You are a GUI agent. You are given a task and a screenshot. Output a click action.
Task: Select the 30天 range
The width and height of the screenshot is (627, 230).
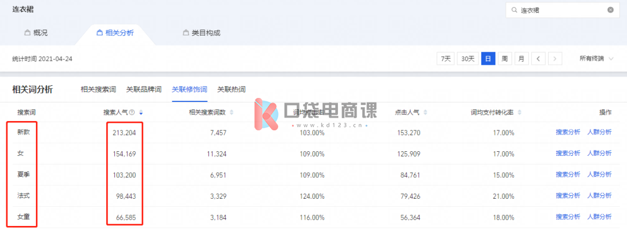coord(468,59)
